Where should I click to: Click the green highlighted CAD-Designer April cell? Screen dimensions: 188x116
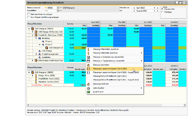click(x=80, y=48)
